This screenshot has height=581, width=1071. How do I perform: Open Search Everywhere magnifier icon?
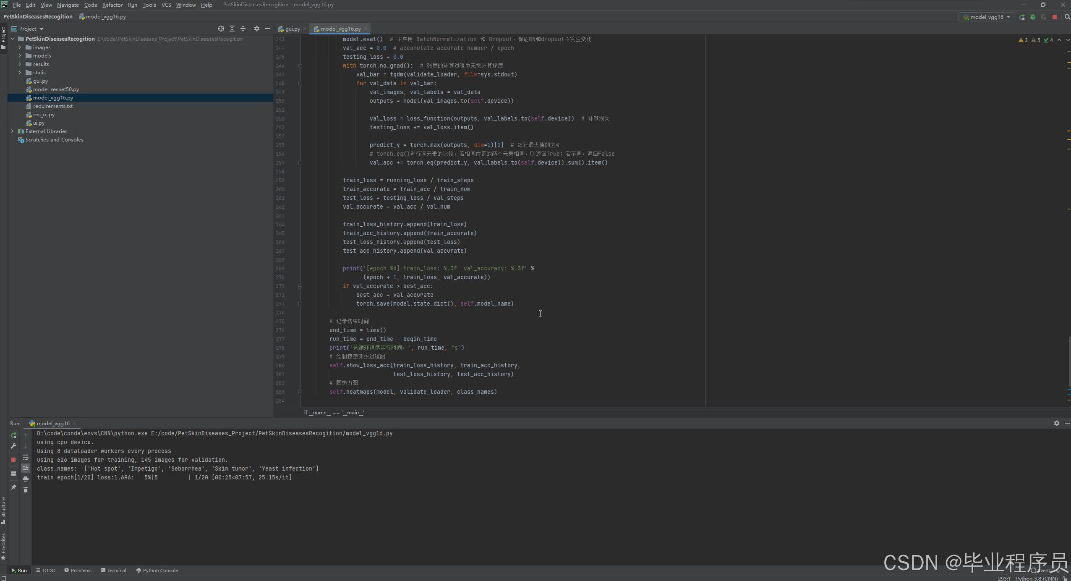pos(1067,17)
